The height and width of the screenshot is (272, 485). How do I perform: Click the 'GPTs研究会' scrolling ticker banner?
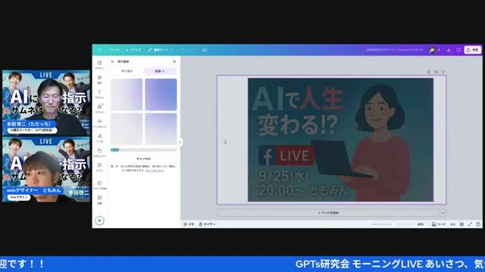tap(242, 264)
